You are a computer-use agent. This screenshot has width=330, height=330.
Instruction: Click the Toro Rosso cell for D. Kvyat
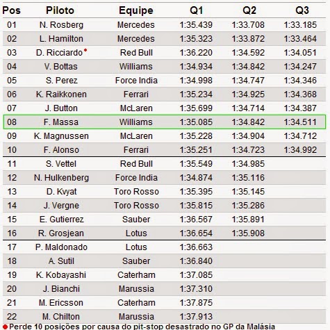coord(136,192)
